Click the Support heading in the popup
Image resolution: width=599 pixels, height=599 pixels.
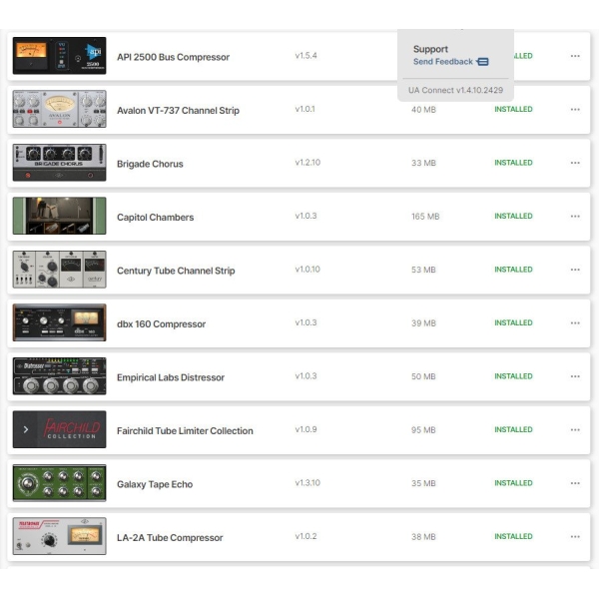(x=430, y=49)
